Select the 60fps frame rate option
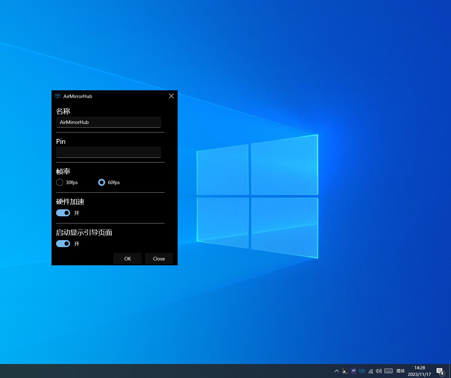This screenshot has width=451, height=378. (102, 182)
